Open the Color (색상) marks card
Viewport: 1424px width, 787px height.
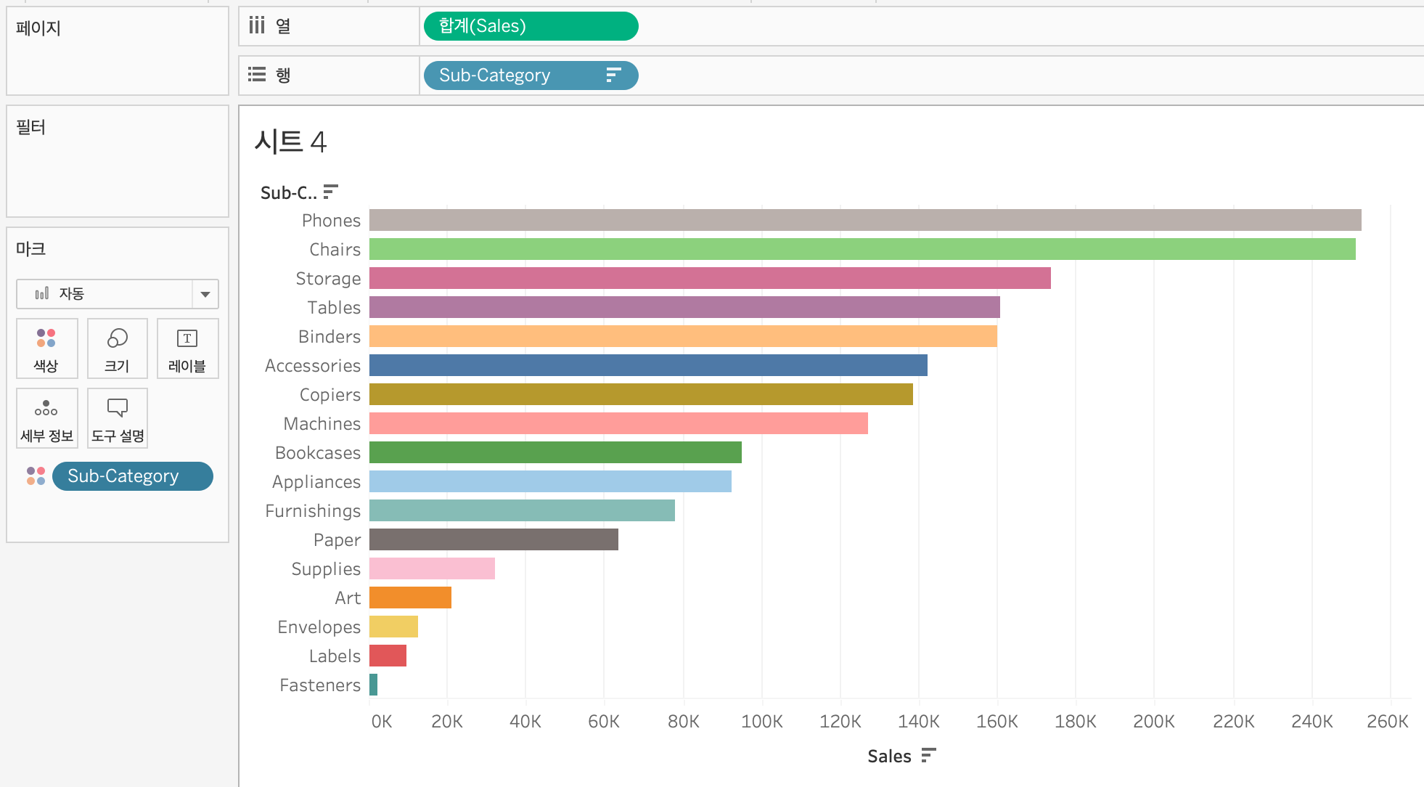click(x=46, y=348)
